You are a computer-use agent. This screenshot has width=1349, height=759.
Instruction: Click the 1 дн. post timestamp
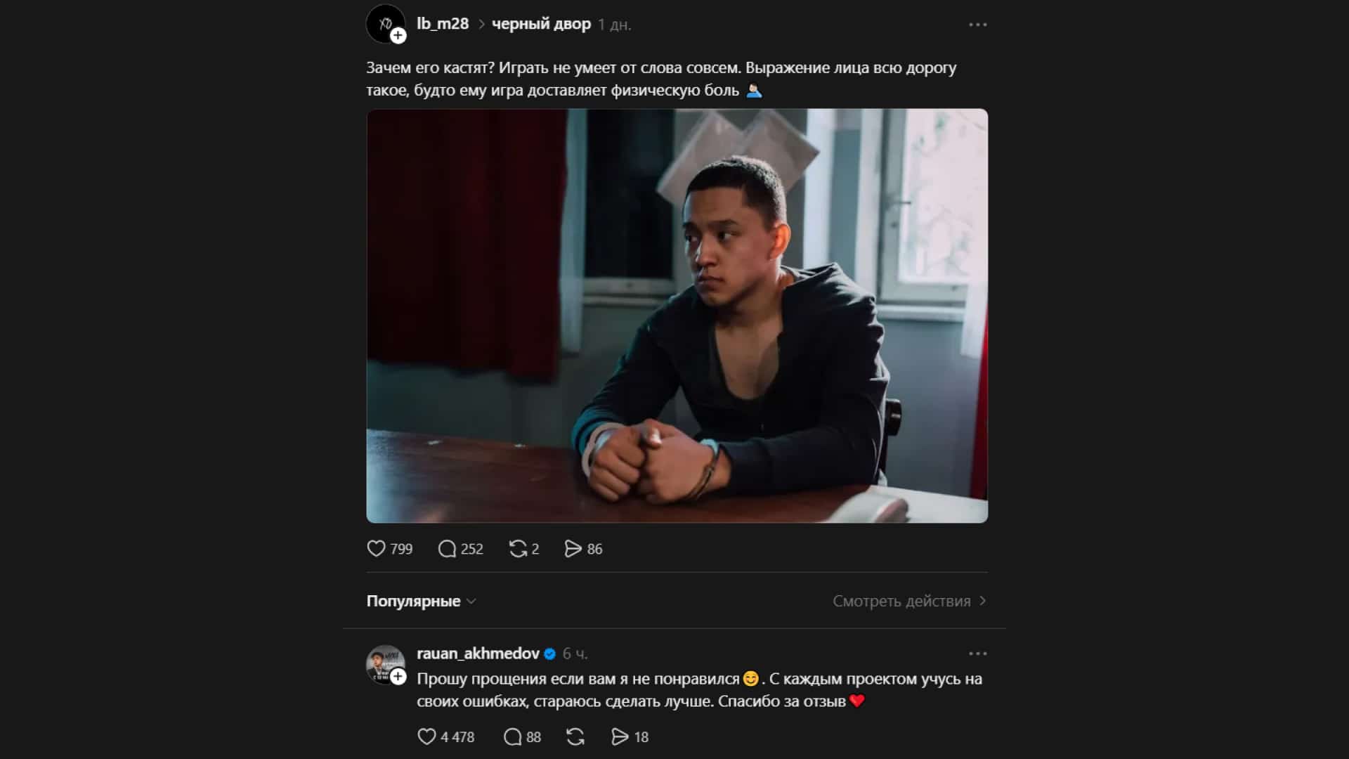click(x=615, y=25)
